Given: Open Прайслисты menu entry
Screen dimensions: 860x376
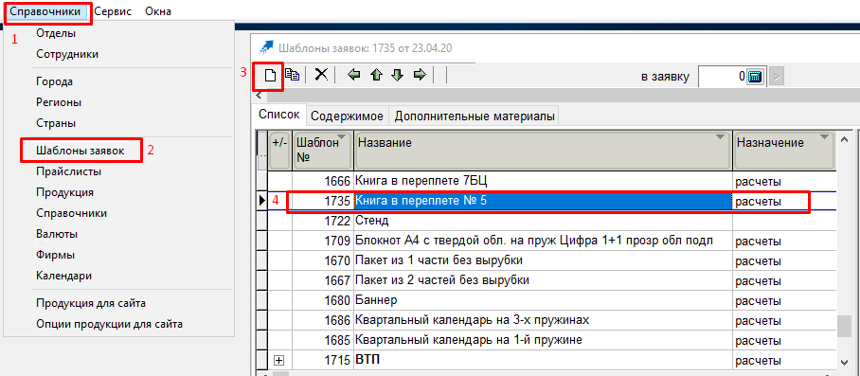Looking at the screenshot, I should [x=68, y=171].
